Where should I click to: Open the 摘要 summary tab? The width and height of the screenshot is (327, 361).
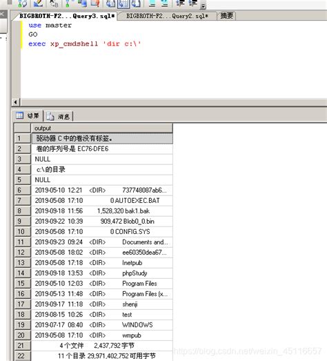(227, 16)
